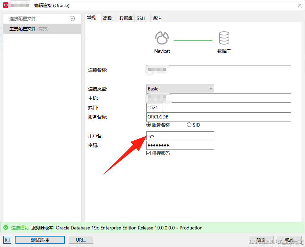Screen dimensions: 305x247
Task: Confirm with the 确定 button
Action: click(x=261, y=240)
